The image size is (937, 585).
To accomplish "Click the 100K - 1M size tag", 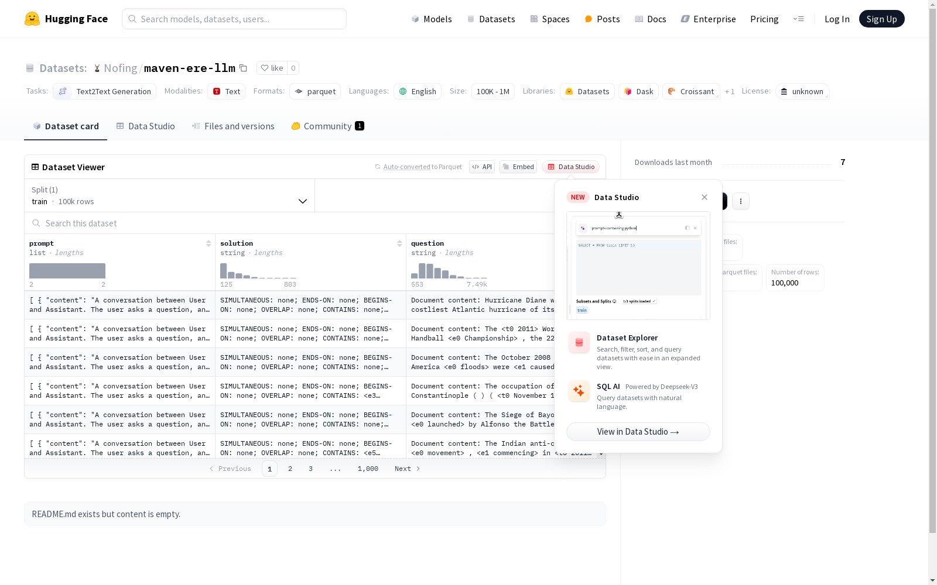I will (x=493, y=91).
